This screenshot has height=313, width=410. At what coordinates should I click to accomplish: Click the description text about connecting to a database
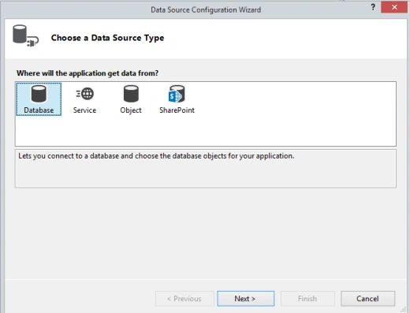click(156, 156)
